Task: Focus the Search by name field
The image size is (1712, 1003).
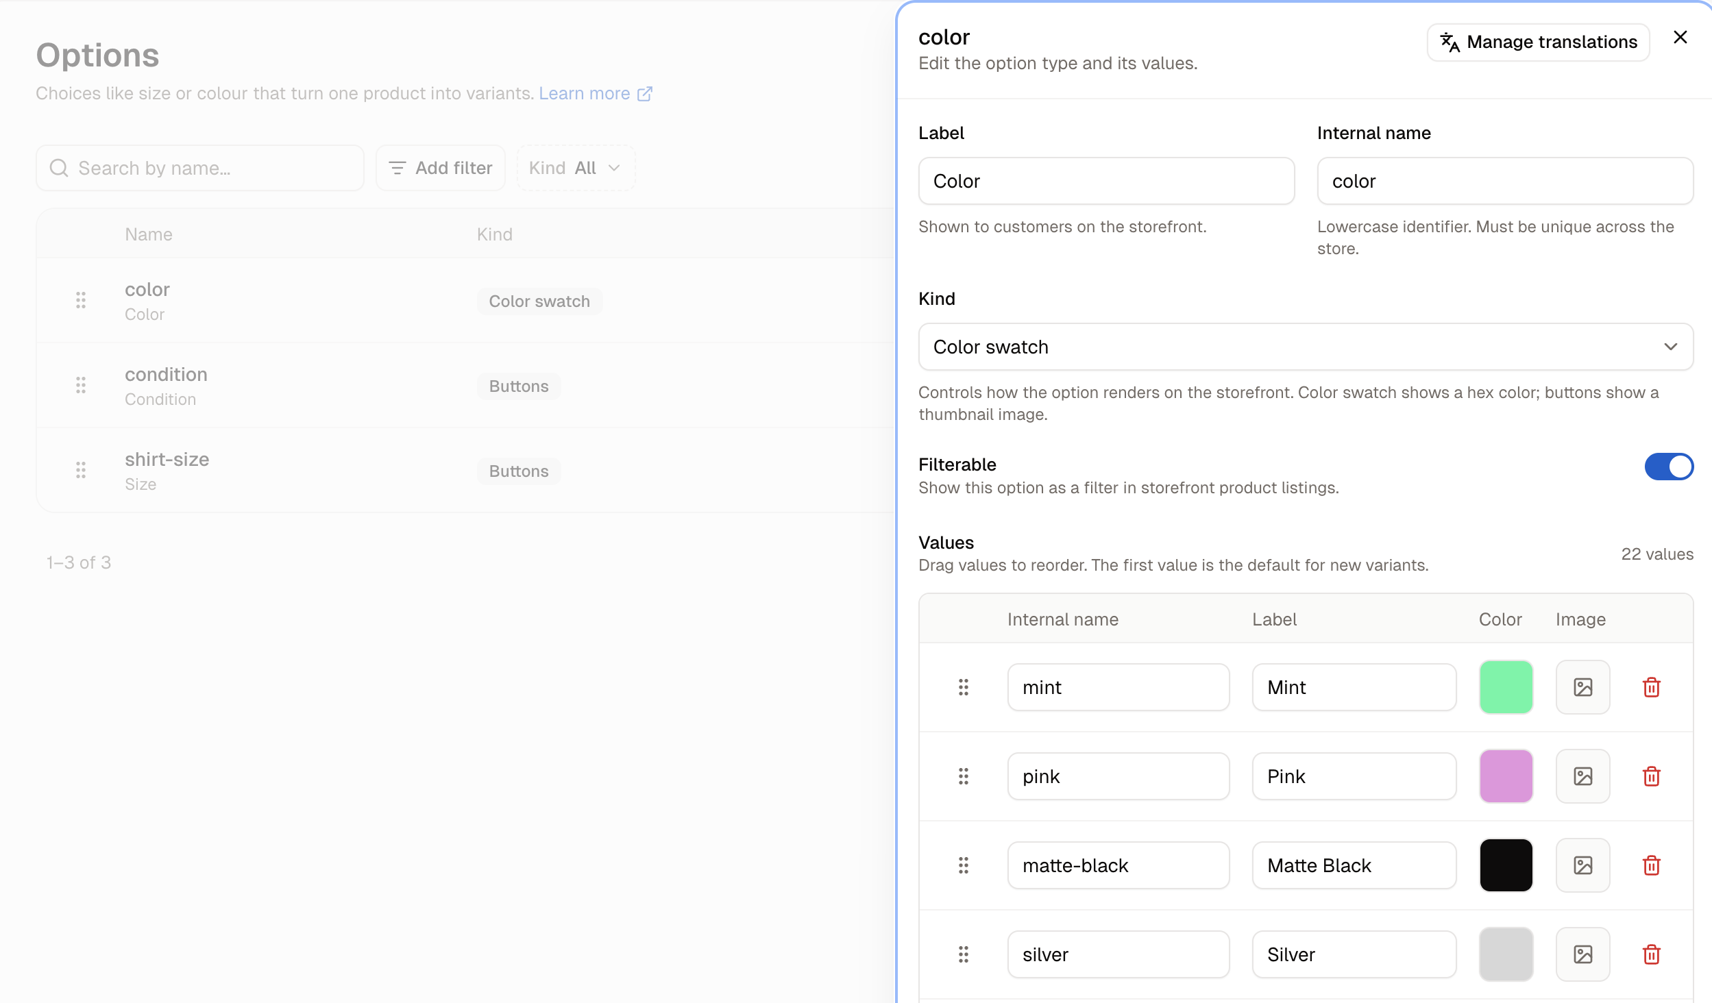Action: coord(200,168)
